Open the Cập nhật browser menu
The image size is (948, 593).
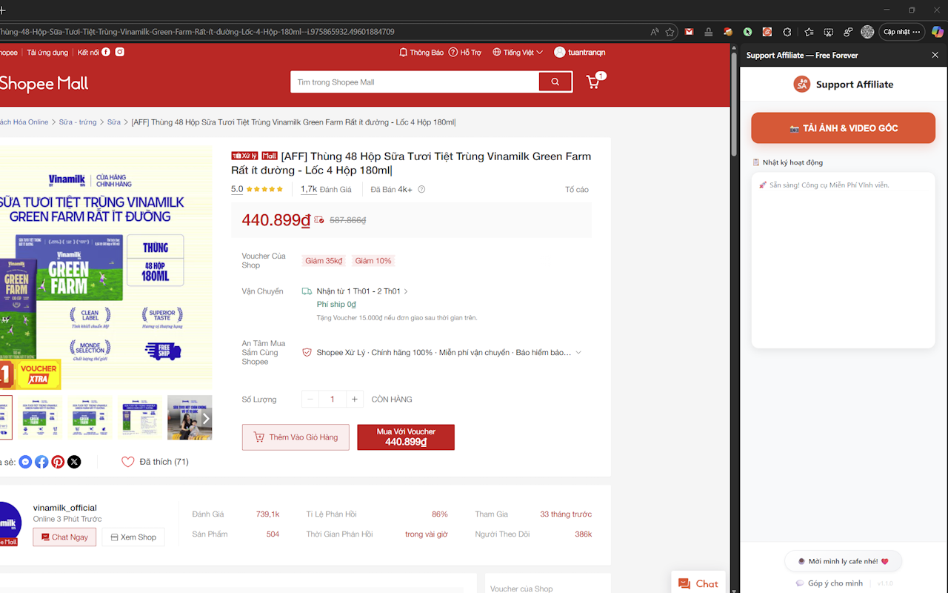click(902, 32)
